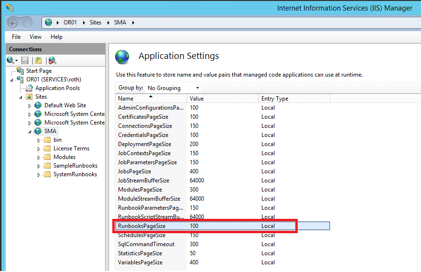Image resolution: width=421 pixels, height=272 pixels.
Task: Expand the bin folder node
Action: [39, 140]
